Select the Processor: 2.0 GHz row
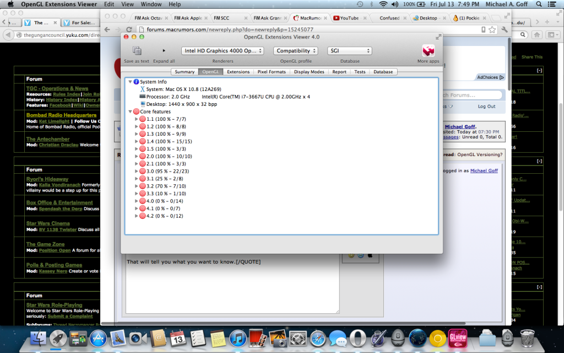Image resolution: width=564 pixels, height=353 pixels. pos(225,97)
